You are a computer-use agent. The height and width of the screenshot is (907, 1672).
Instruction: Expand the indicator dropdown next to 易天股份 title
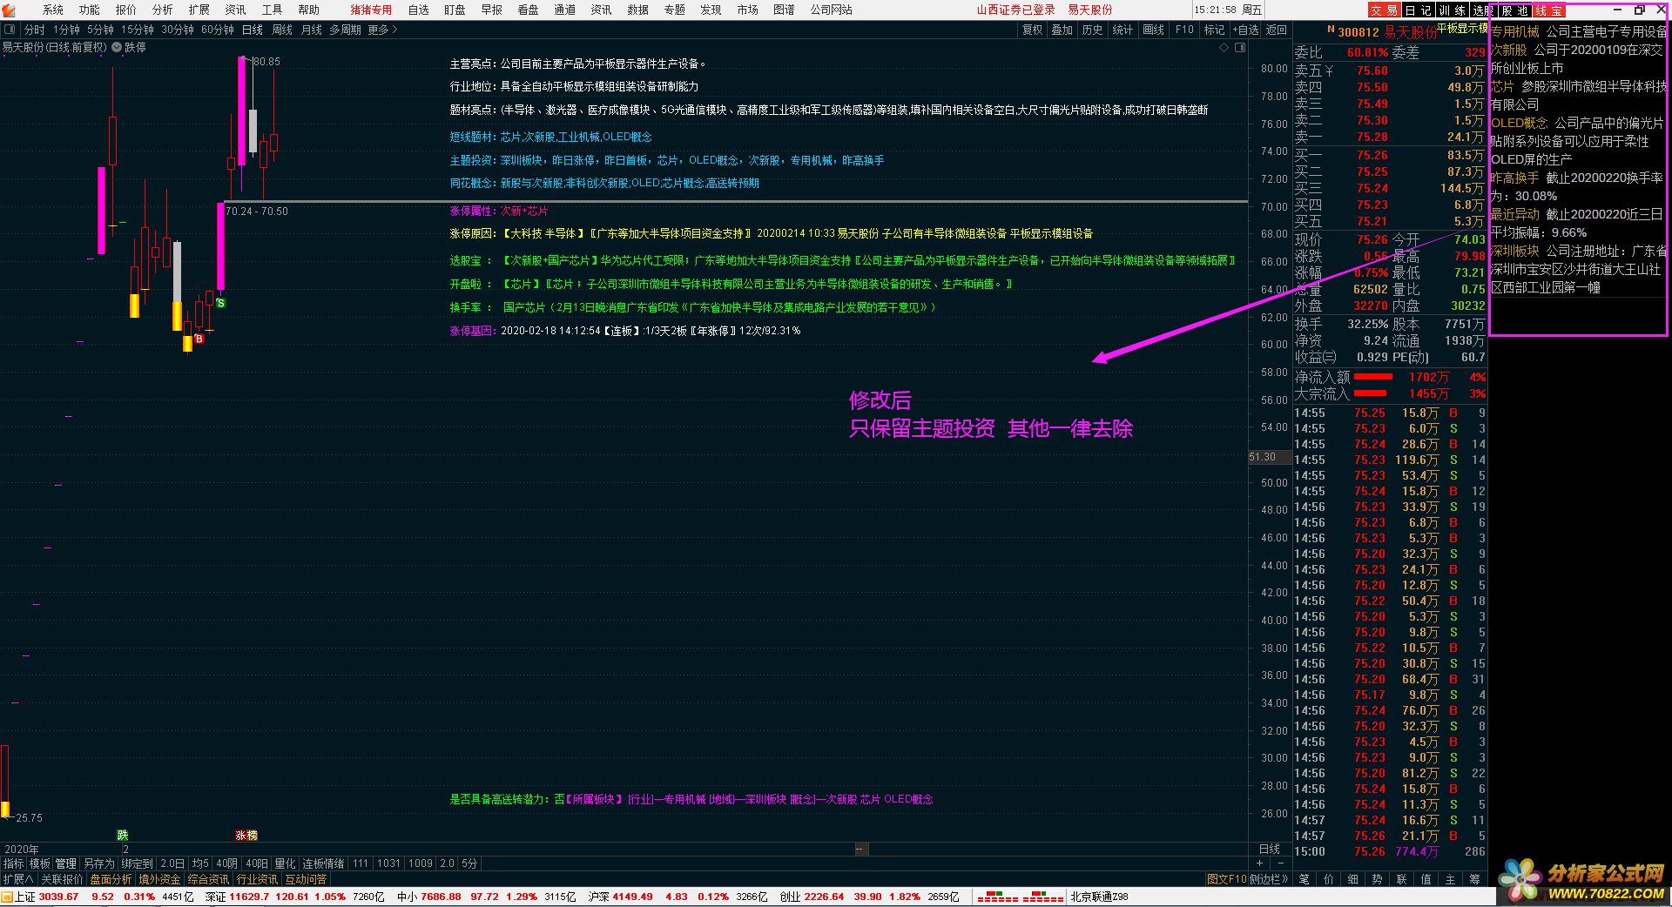coord(117,47)
